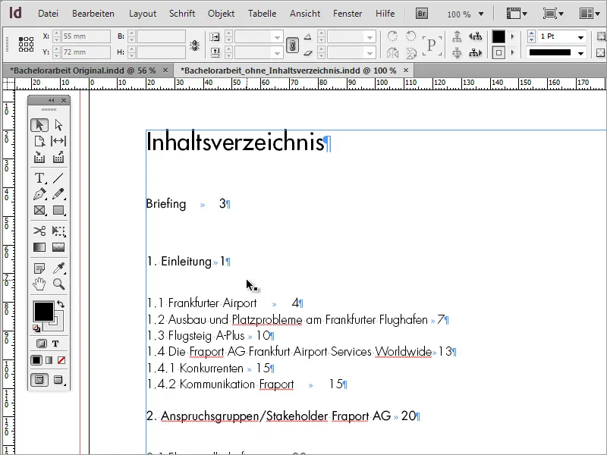
Task: Apply None in the tools panel
Action: coord(61,360)
